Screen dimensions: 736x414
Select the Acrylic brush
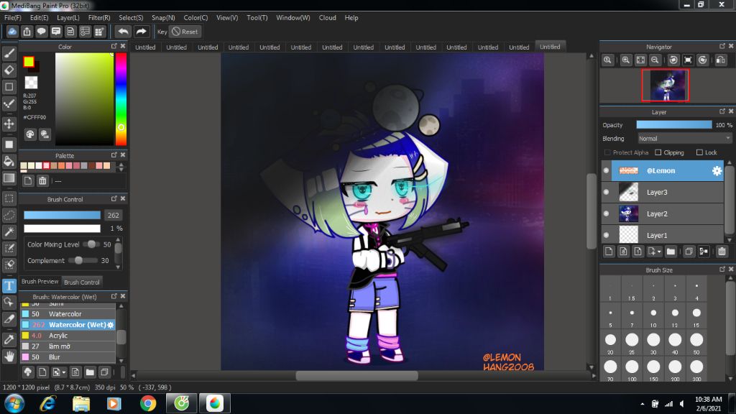pos(68,336)
